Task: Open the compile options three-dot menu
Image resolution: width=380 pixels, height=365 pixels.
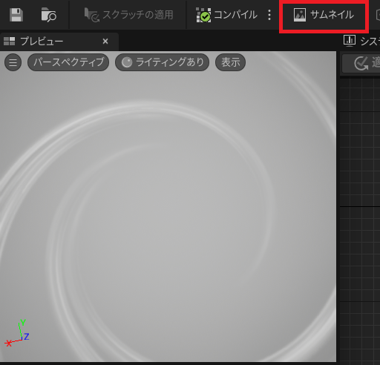Action: coord(269,15)
